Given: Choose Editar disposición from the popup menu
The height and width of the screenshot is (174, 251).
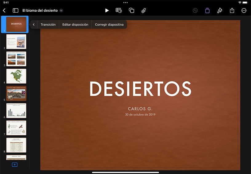Looking at the screenshot, I should pos(75,25).
